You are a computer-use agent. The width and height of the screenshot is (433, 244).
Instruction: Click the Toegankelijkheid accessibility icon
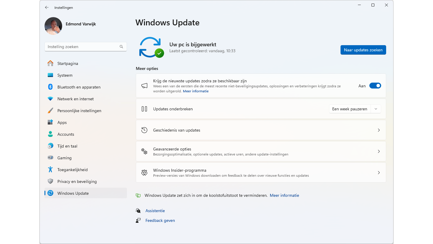click(x=50, y=170)
